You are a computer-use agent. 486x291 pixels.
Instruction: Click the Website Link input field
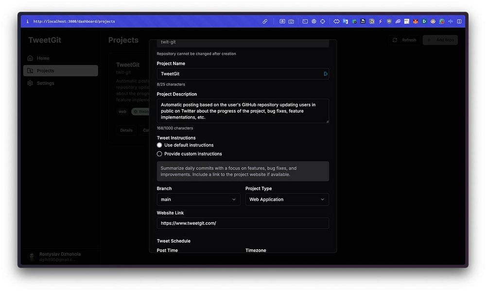point(243,223)
